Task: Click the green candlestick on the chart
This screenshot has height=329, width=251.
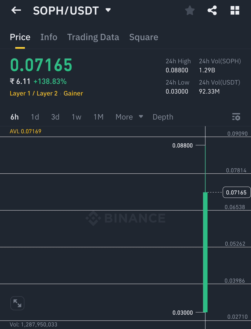Action: [x=205, y=252]
